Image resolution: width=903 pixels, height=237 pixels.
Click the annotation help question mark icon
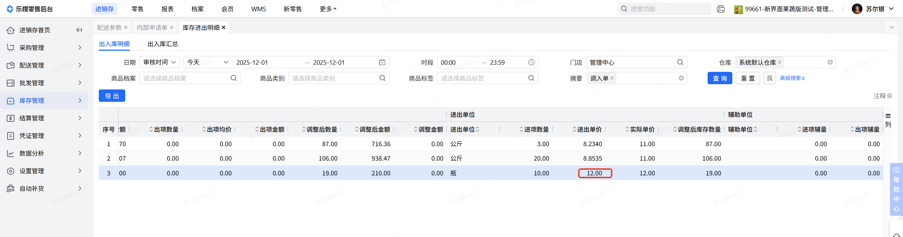click(890, 96)
